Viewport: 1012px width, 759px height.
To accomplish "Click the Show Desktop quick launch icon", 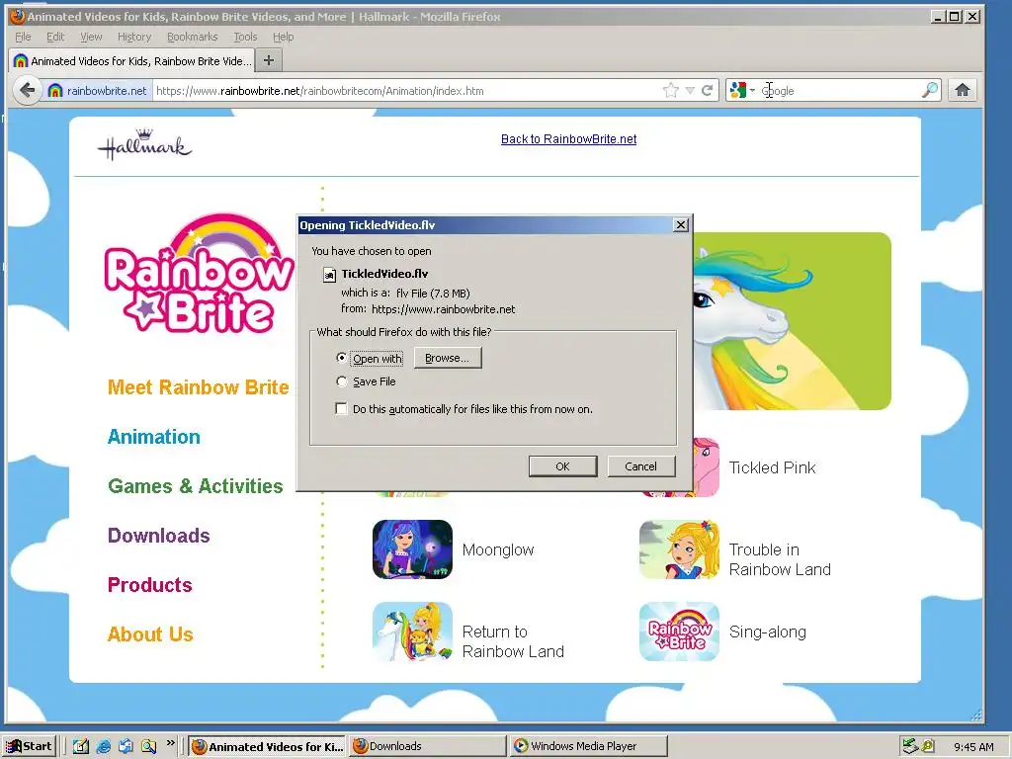I will click(x=81, y=746).
